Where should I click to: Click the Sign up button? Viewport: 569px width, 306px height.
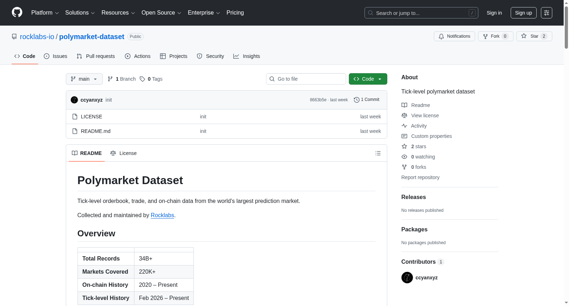pyautogui.click(x=523, y=13)
